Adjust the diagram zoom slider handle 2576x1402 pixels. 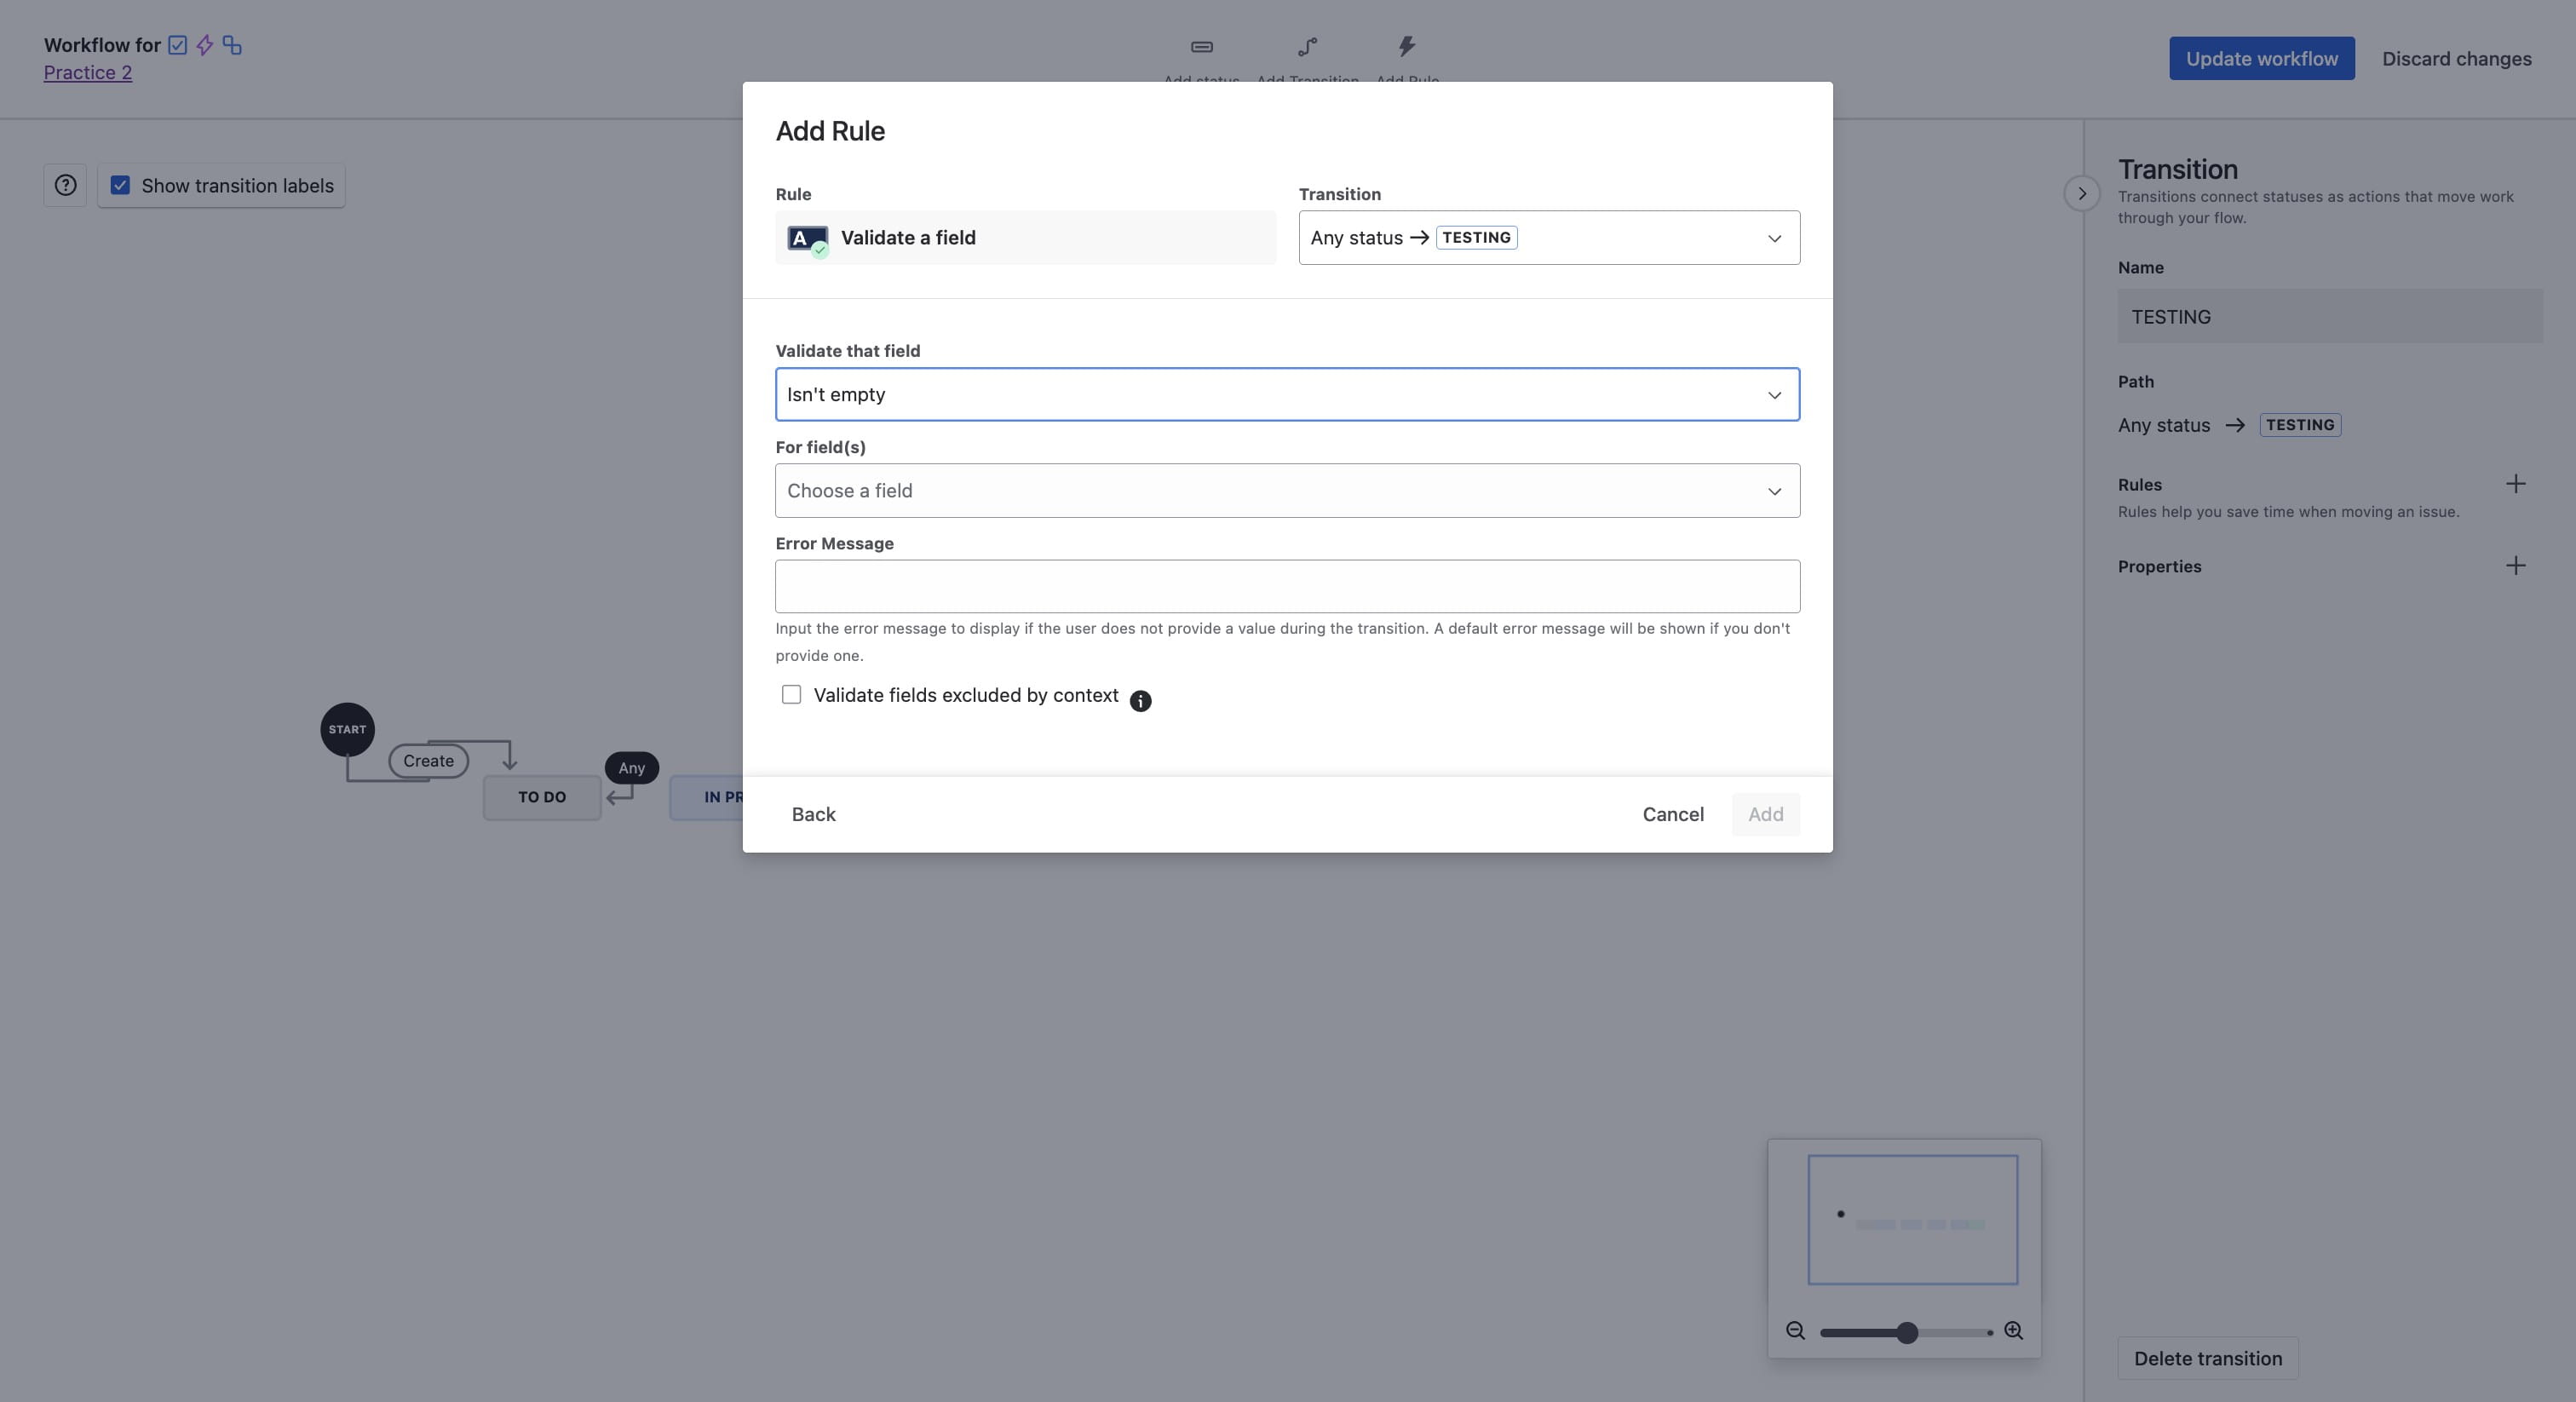click(x=1907, y=1333)
